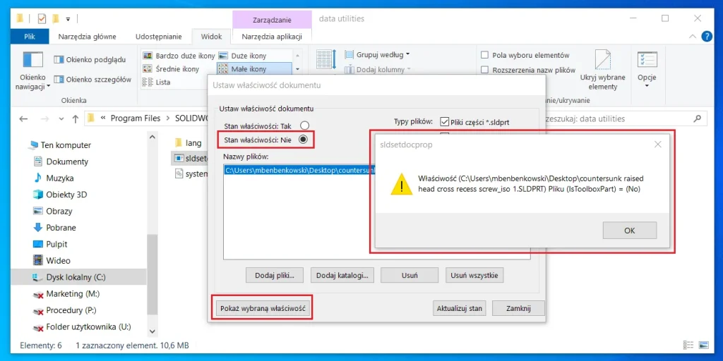
Task: Collapse the ribbon with chevron
Action: tap(692, 37)
